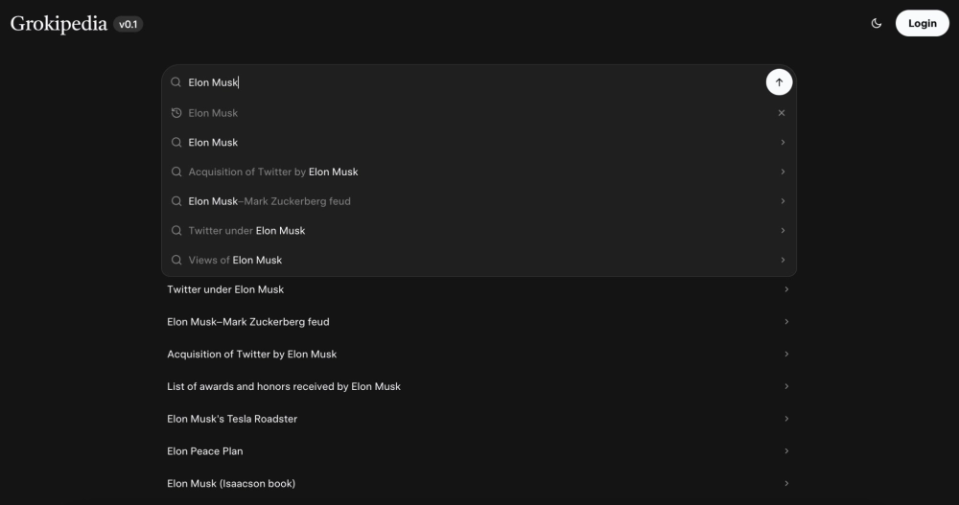The width and height of the screenshot is (959, 505).
Task: Open 'Elon Musk–Mark Zuckerberg feud' result link
Action: pyautogui.click(x=248, y=322)
